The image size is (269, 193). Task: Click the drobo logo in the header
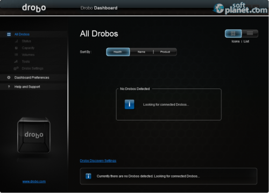point(34,8)
